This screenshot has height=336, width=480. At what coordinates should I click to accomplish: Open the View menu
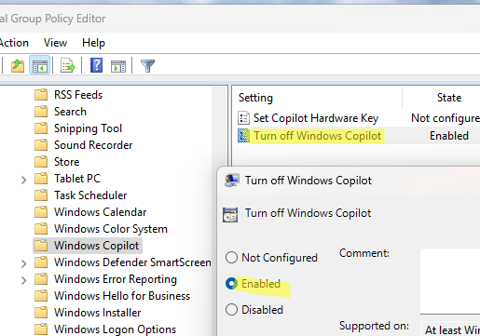pyautogui.click(x=55, y=43)
